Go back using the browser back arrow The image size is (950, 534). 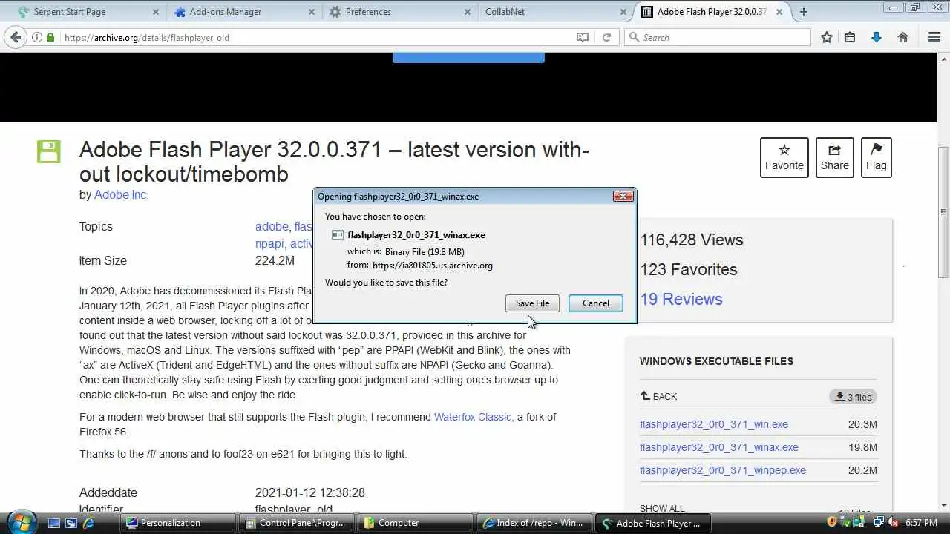tap(16, 37)
